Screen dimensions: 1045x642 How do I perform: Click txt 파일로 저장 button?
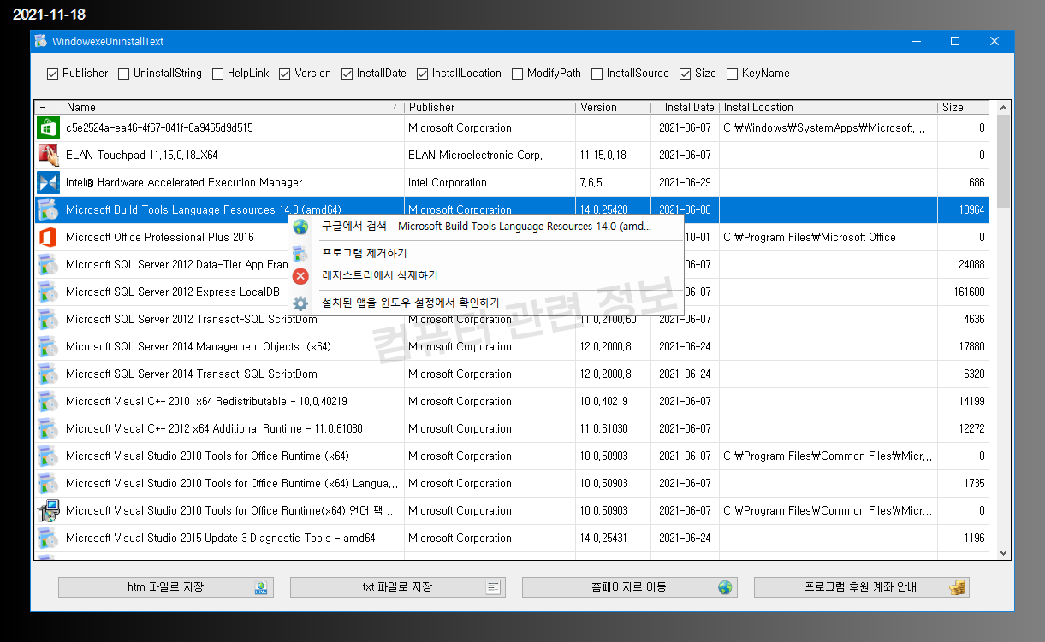click(398, 587)
